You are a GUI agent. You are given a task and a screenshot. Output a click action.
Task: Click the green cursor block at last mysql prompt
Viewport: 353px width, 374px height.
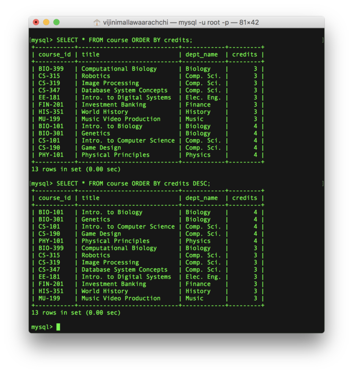point(58,327)
